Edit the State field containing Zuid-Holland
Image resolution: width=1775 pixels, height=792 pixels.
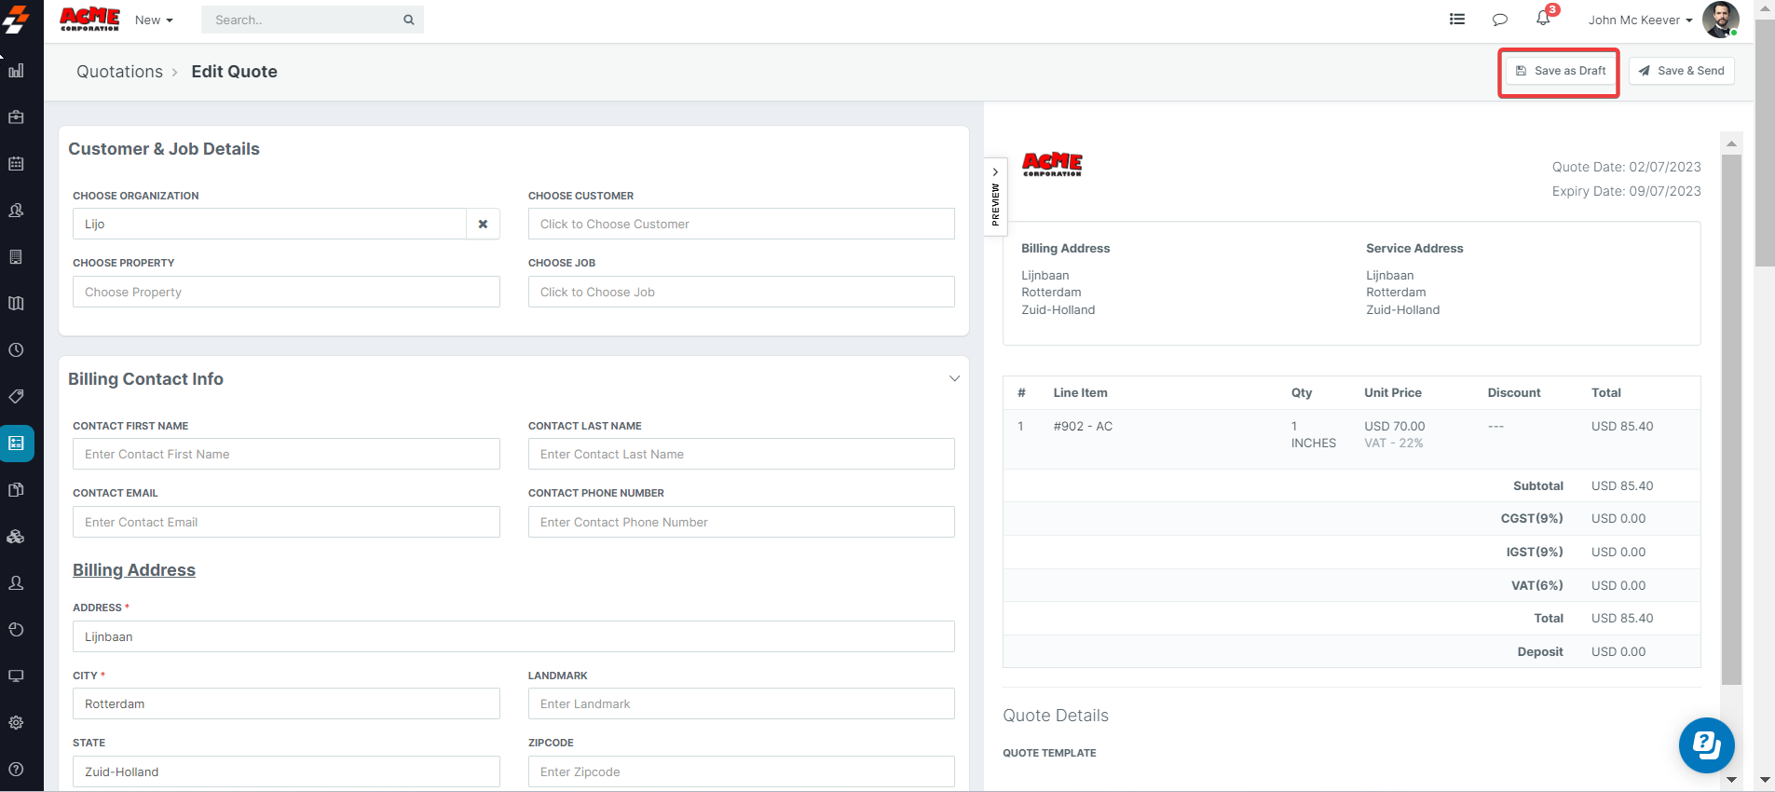(x=286, y=772)
